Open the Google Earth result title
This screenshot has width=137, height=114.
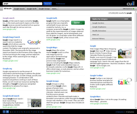point(52,18)
